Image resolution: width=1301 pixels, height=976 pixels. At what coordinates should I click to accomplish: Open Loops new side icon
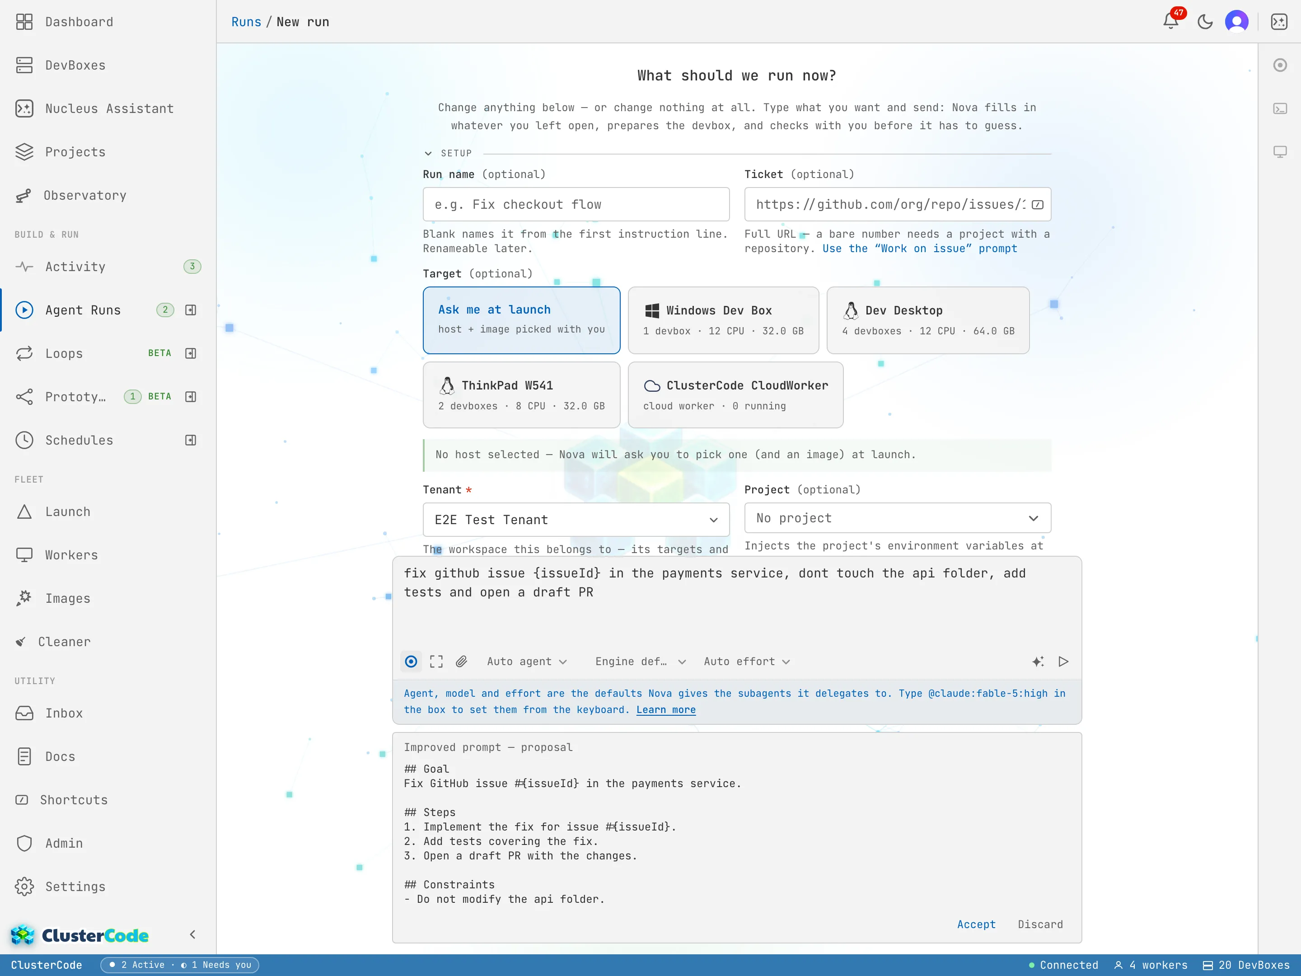point(191,353)
